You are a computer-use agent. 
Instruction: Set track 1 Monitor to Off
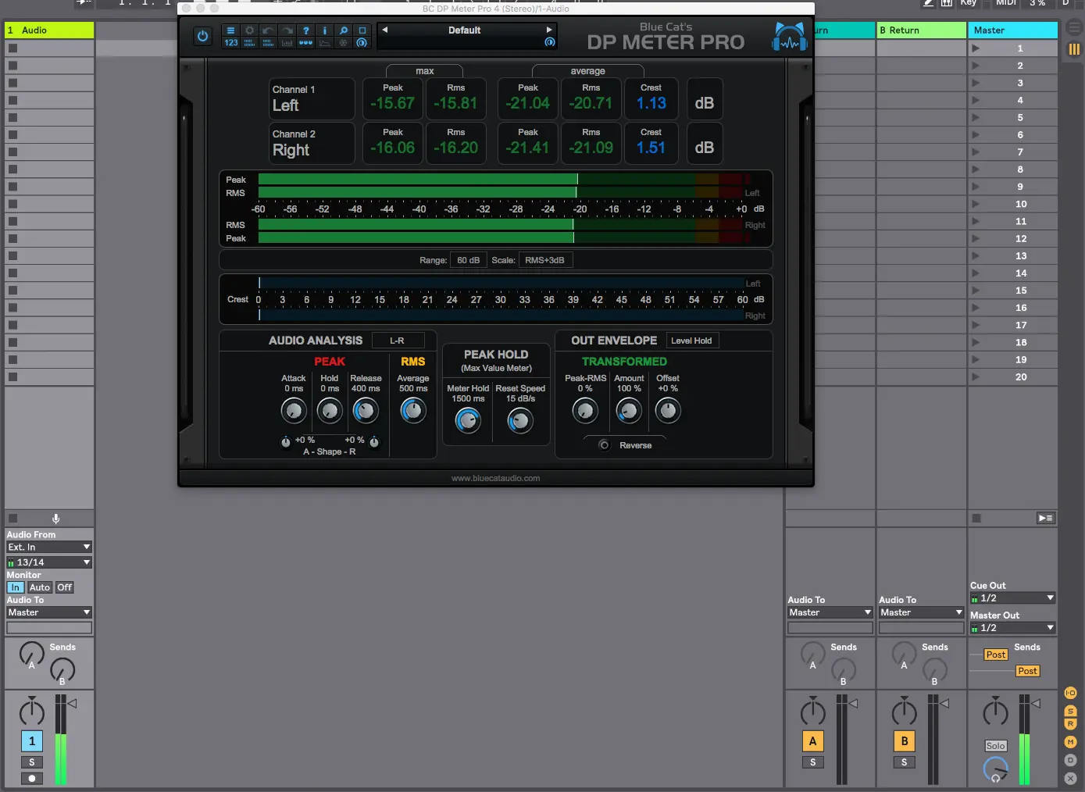(65, 587)
